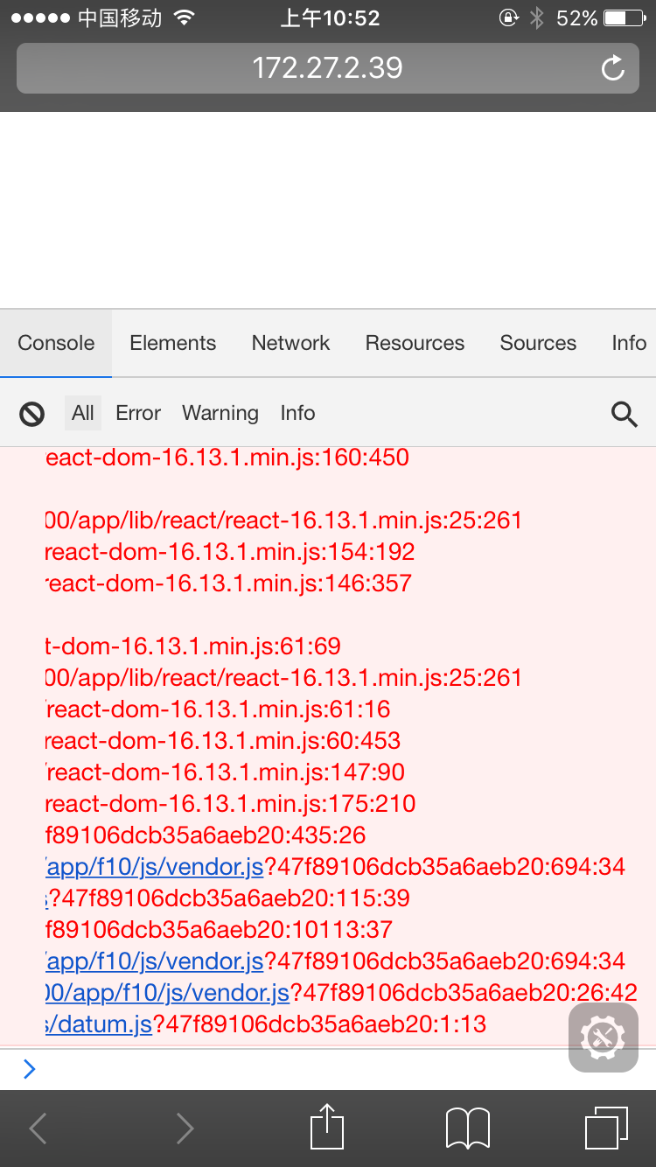Open the Sources panel
This screenshot has width=656, height=1167.
[538, 343]
